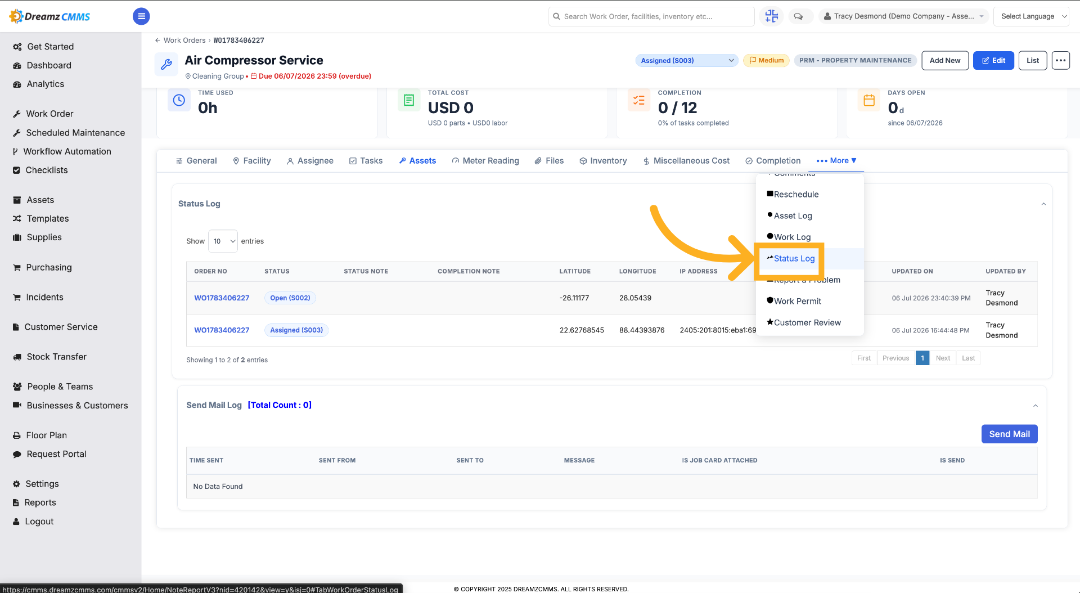This screenshot has width=1080, height=593.
Task: Choose Reschedule in the More dropdown
Action: tap(796, 194)
